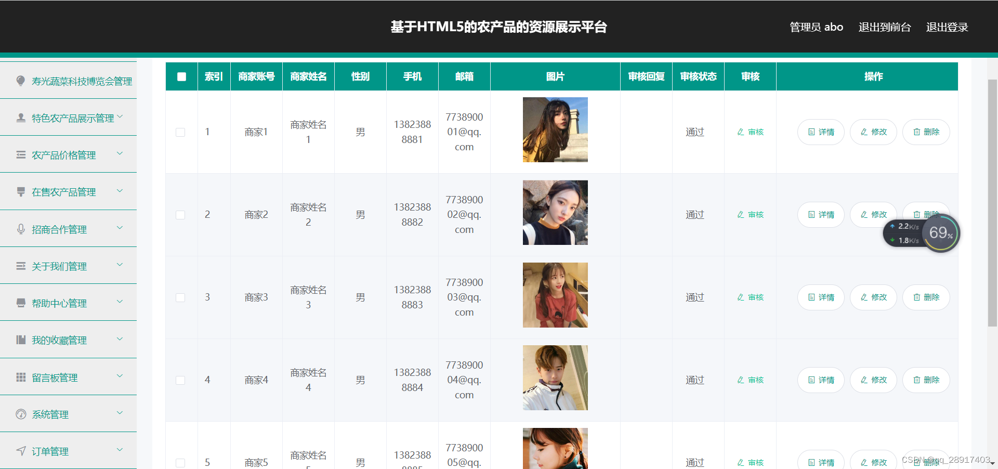Open the photo thumbnail for 商家2
Viewport: 998px width, 469px height.
click(555, 213)
